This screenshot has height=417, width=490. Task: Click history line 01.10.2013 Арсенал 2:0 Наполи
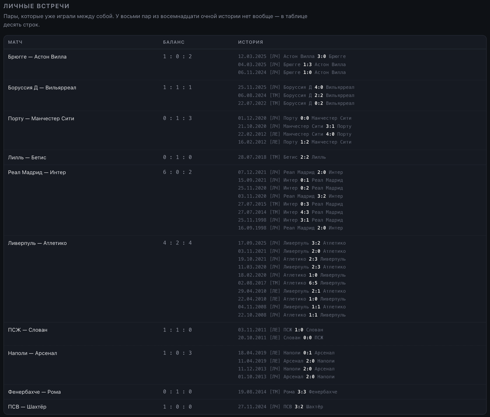coord(286,377)
